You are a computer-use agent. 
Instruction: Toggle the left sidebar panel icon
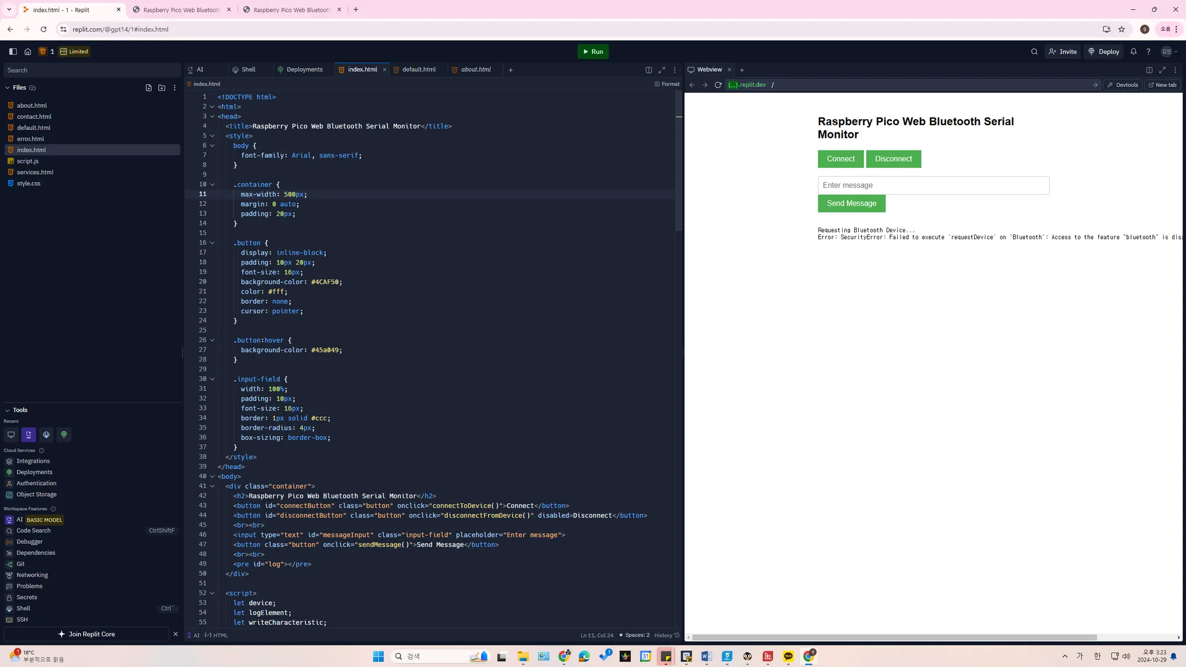point(13,52)
